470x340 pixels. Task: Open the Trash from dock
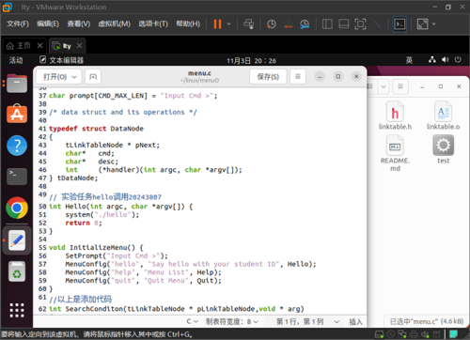tap(17, 271)
